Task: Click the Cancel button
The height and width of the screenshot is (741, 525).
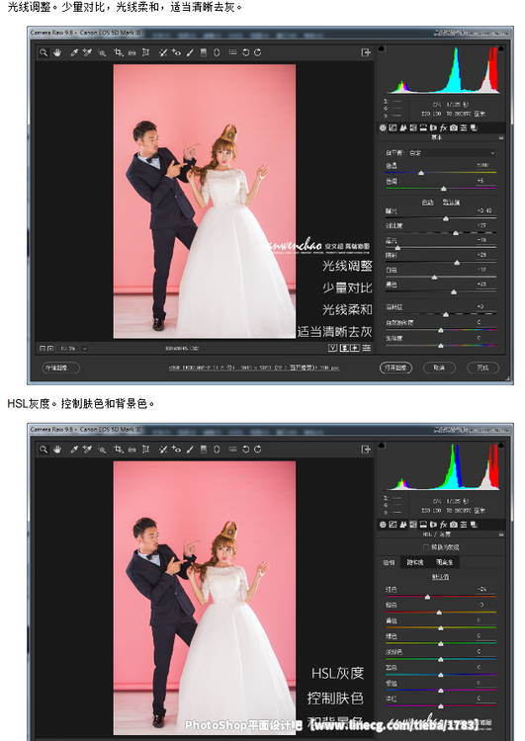Action: [439, 368]
